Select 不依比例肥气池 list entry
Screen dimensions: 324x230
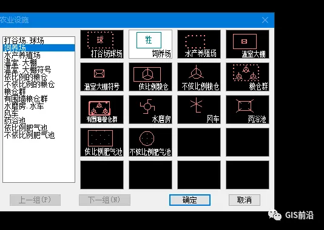pos(39,135)
